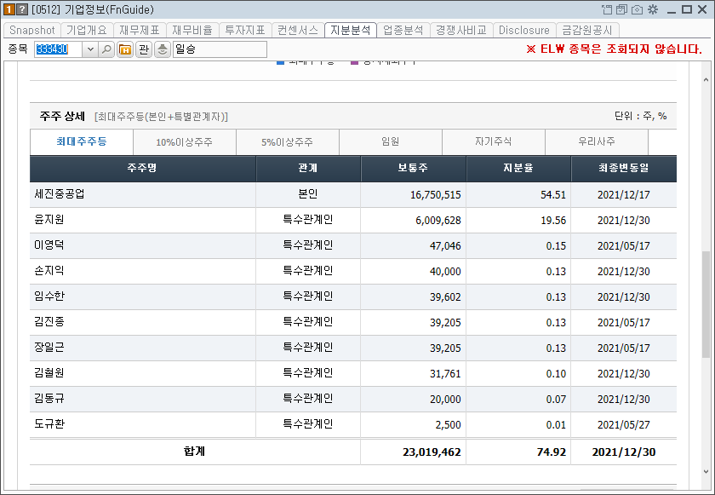Image resolution: width=715 pixels, height=495 pixels.
Task: Click total shares 23,019,462
Action: click(432, 452)
